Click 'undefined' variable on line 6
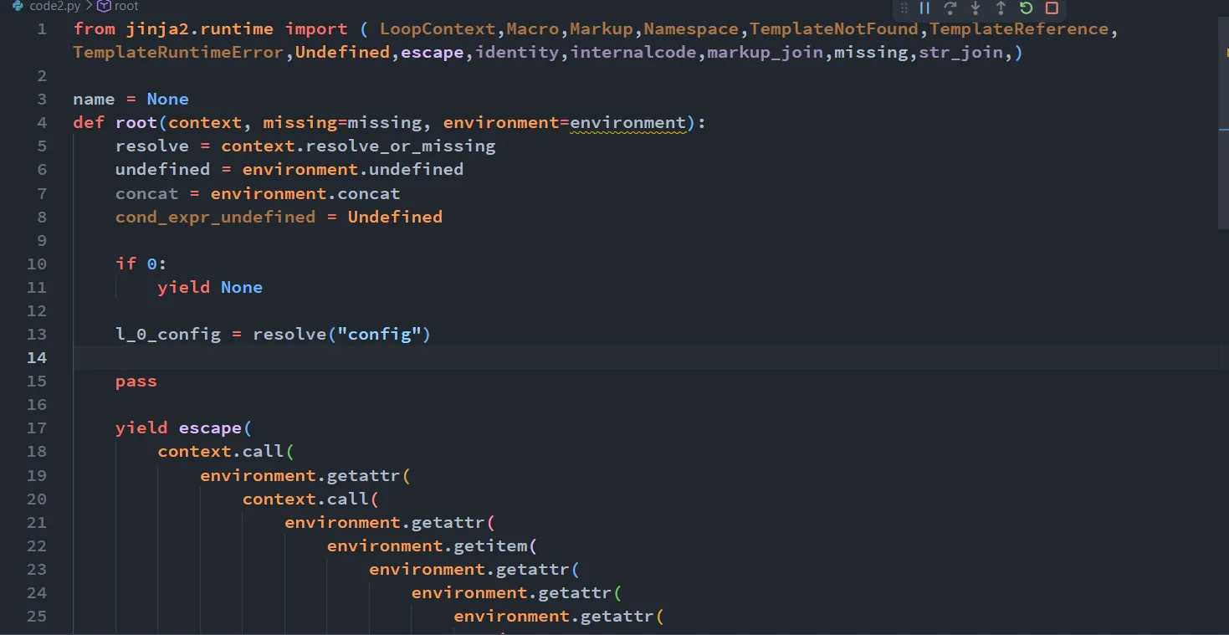This screenshot has width=1229, height=635. click(162, 170)
